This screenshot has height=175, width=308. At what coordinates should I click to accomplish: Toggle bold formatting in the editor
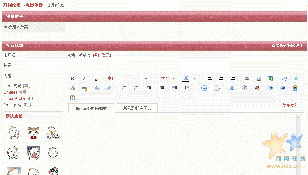pos(72,79)
